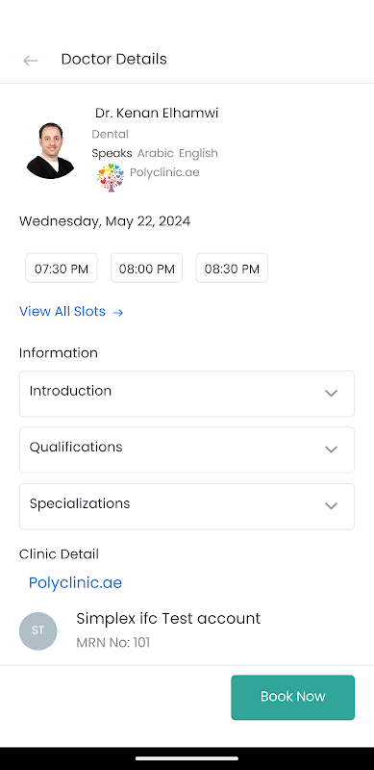Tap the gray Polyclinic.ae text beside the logo
374x770 pixels.
click(x=164, y=172)
